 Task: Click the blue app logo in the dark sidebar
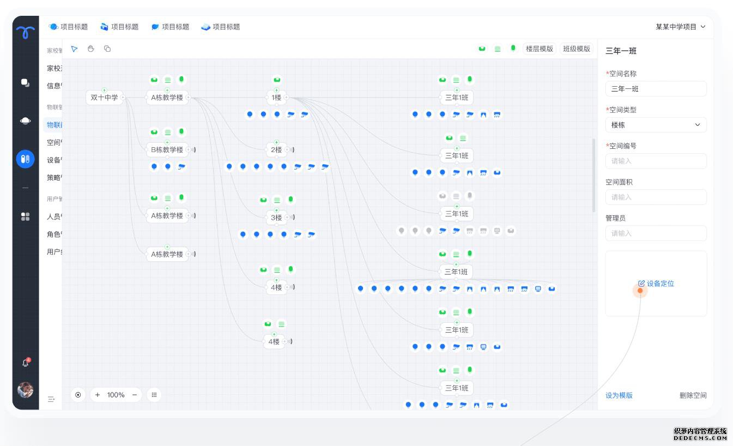pyautogui.click(x=26, y=32)
